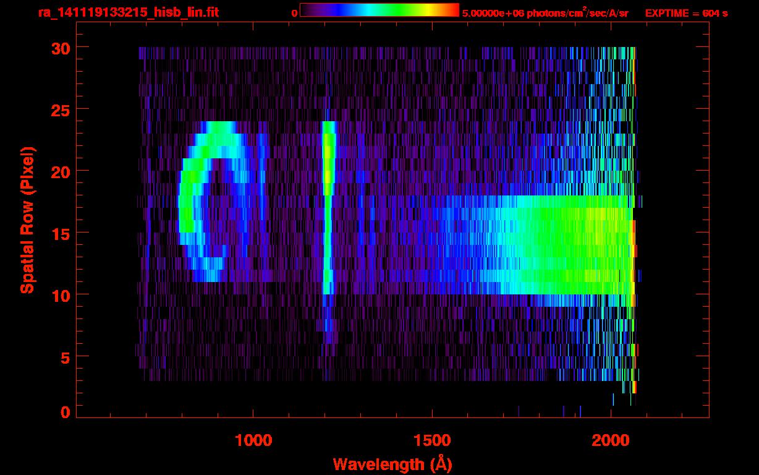The width and height of the screenshot is (759, 475).
Task: Click the x-axis tick label 1500
Action: coord(432,440)
